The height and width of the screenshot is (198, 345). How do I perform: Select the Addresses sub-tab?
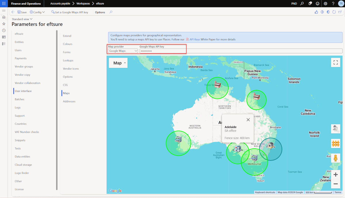[x=69, y=101]
